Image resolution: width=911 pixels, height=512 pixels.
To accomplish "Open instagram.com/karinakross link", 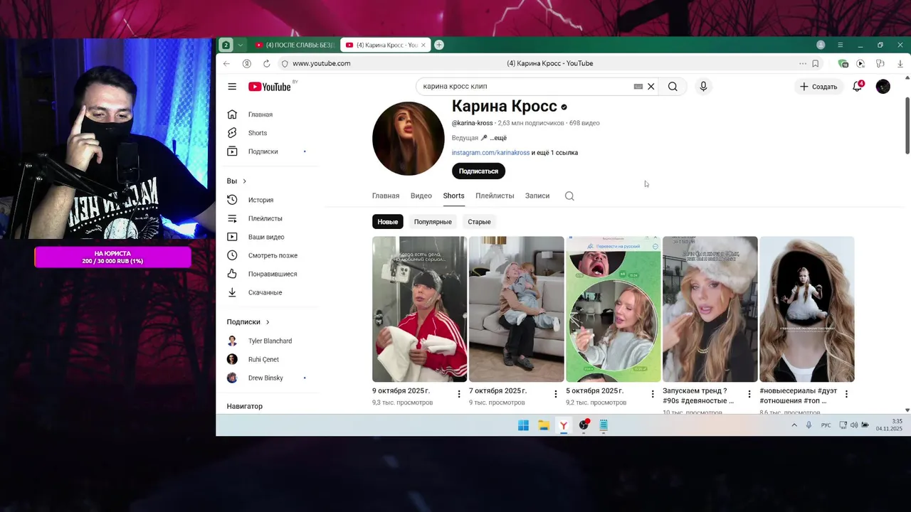I will point(490,153).
